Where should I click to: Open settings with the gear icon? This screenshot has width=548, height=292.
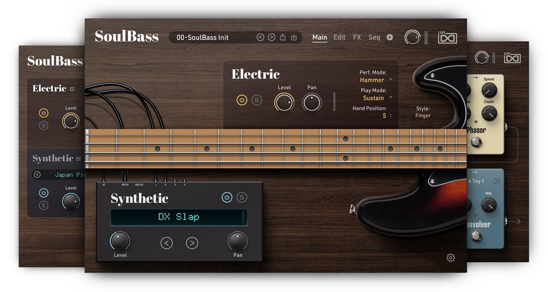[450, 258]
